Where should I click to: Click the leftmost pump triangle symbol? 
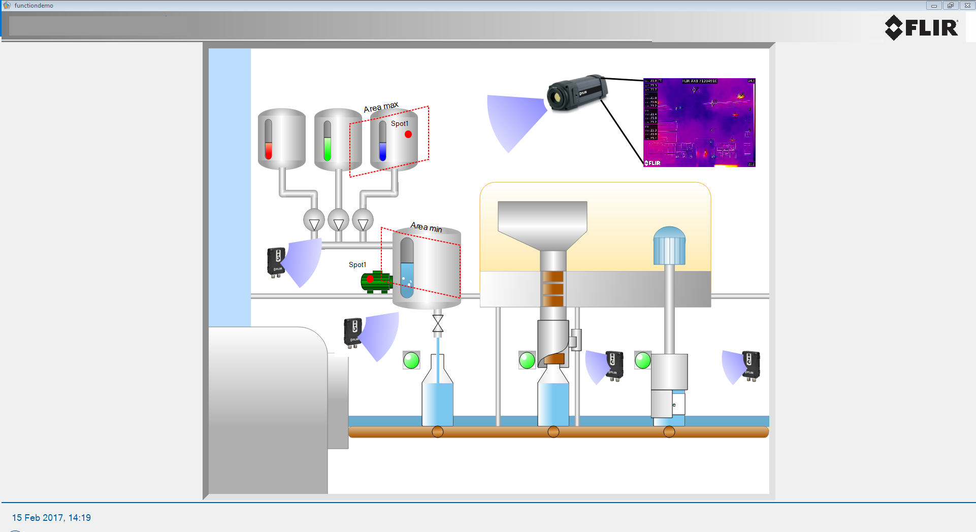[314, 221]
